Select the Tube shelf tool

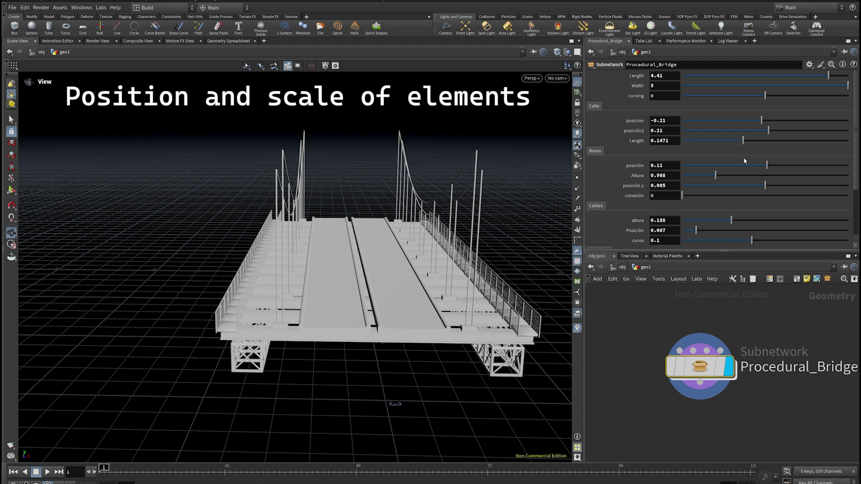tap(48, 28)
